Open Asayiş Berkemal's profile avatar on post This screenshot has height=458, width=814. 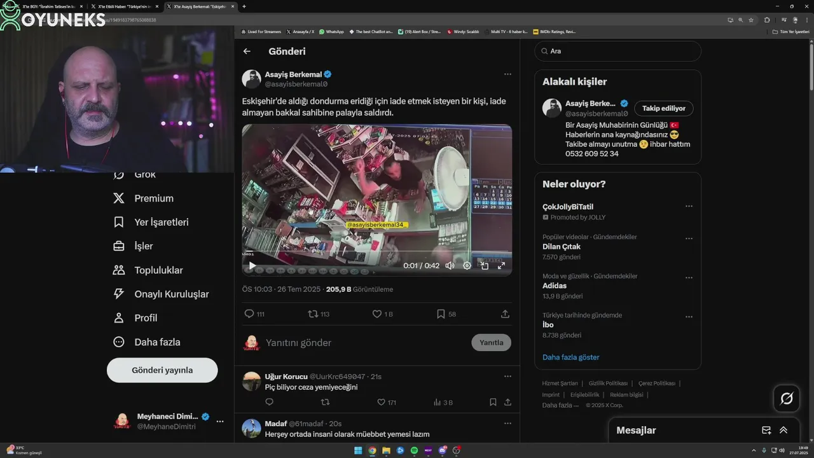click(x=251, y=79)
